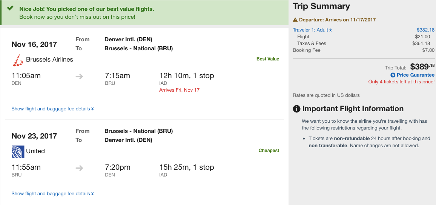Click the Nov 16, 2017 departure date
Screen dimensions: 436x205
(x=34, y=44)
